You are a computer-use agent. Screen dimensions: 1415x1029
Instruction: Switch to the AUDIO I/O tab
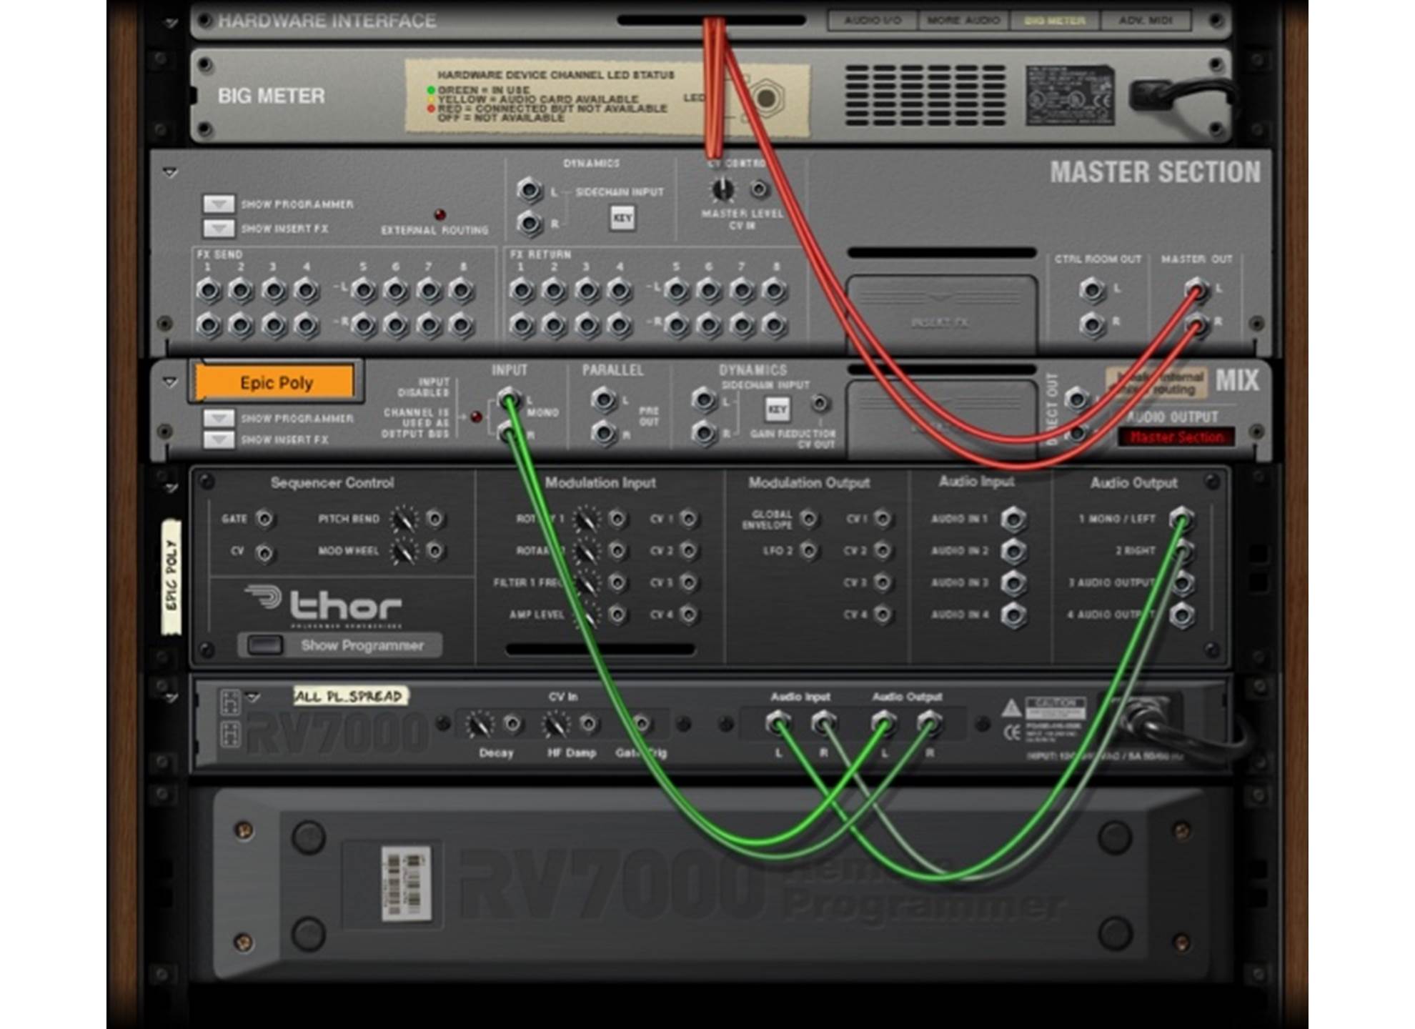(873, 21)
